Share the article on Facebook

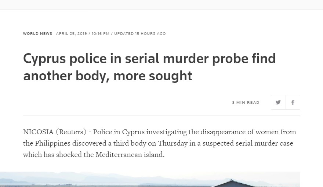click(x=293, y=102)
